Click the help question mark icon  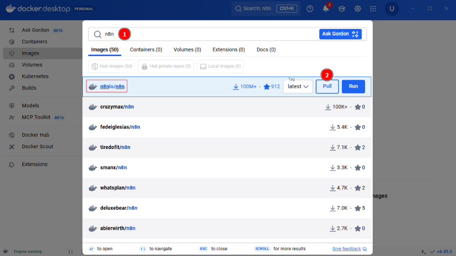click(310, 9)
